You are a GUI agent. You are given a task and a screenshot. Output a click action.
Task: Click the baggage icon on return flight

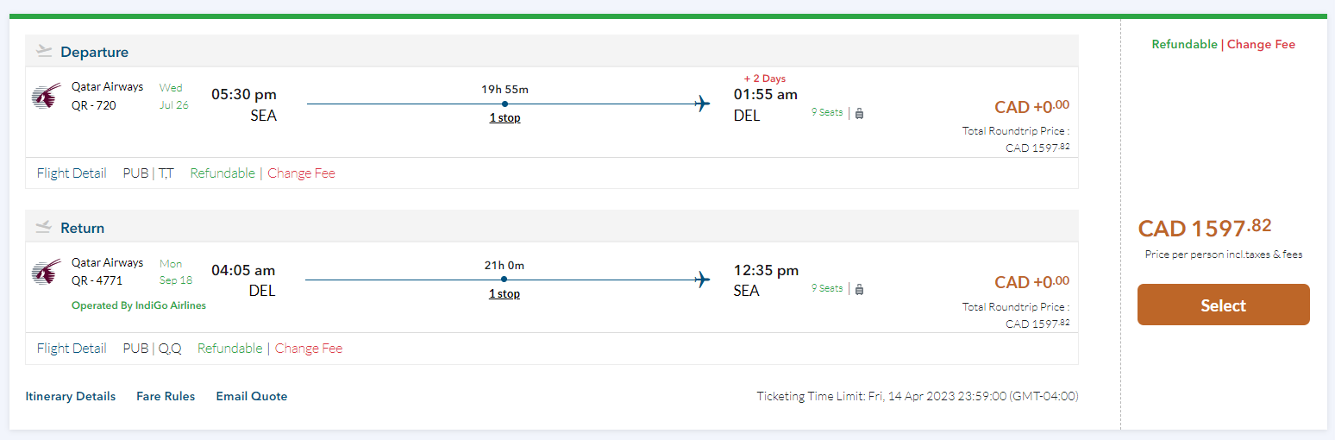pos(860,289)
